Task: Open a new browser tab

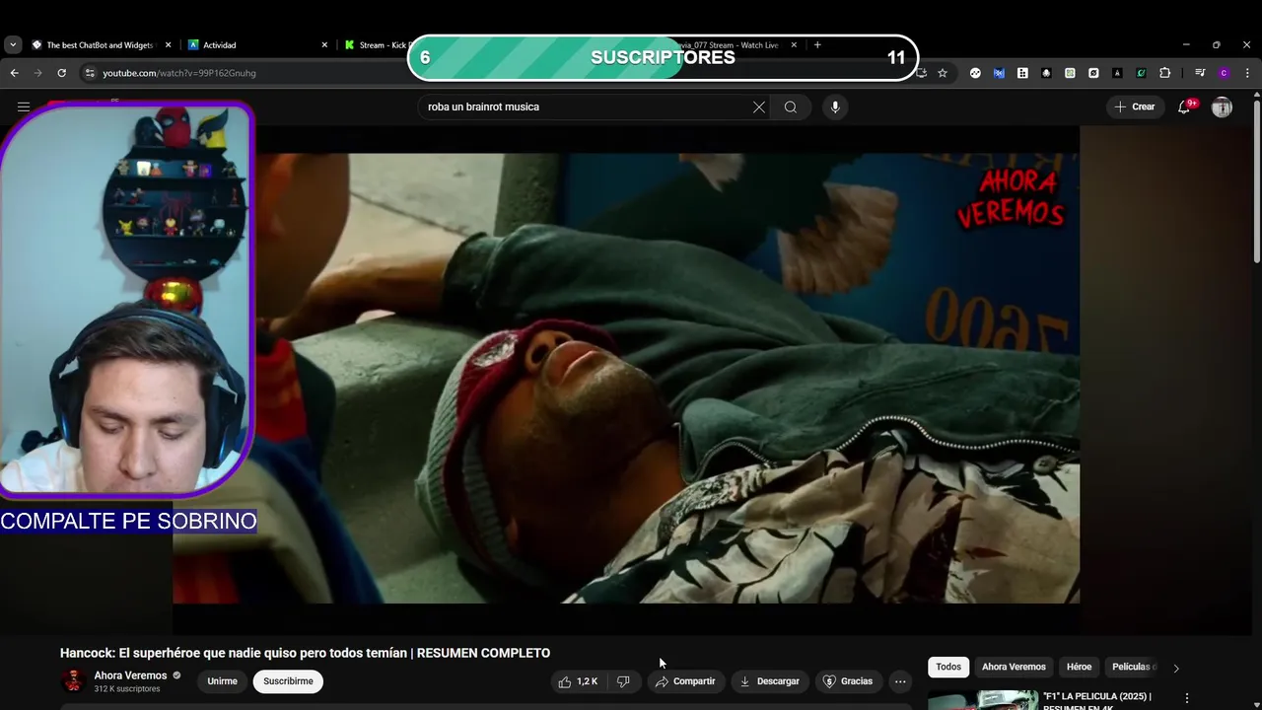Action: (817, 44)
